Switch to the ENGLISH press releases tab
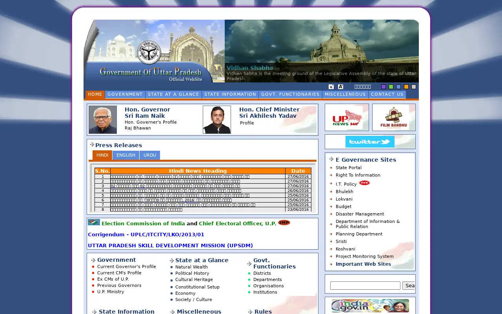Screen dimensions: 502x314 coord(126,155)
